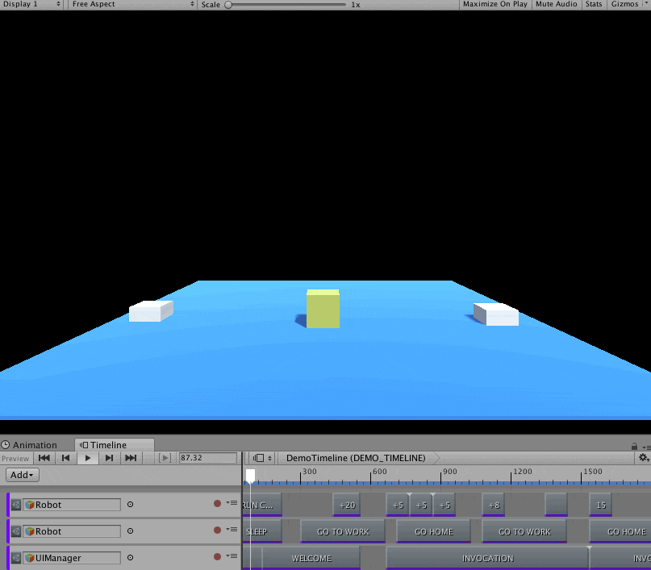
Task: Click the Play Range icon
Action: coord(165,458)
